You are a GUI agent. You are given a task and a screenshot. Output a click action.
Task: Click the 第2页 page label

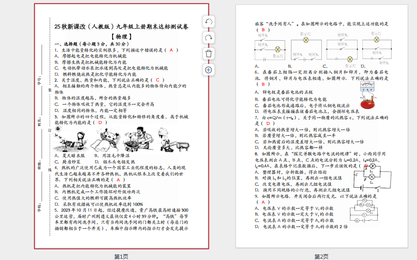[321, 256]
